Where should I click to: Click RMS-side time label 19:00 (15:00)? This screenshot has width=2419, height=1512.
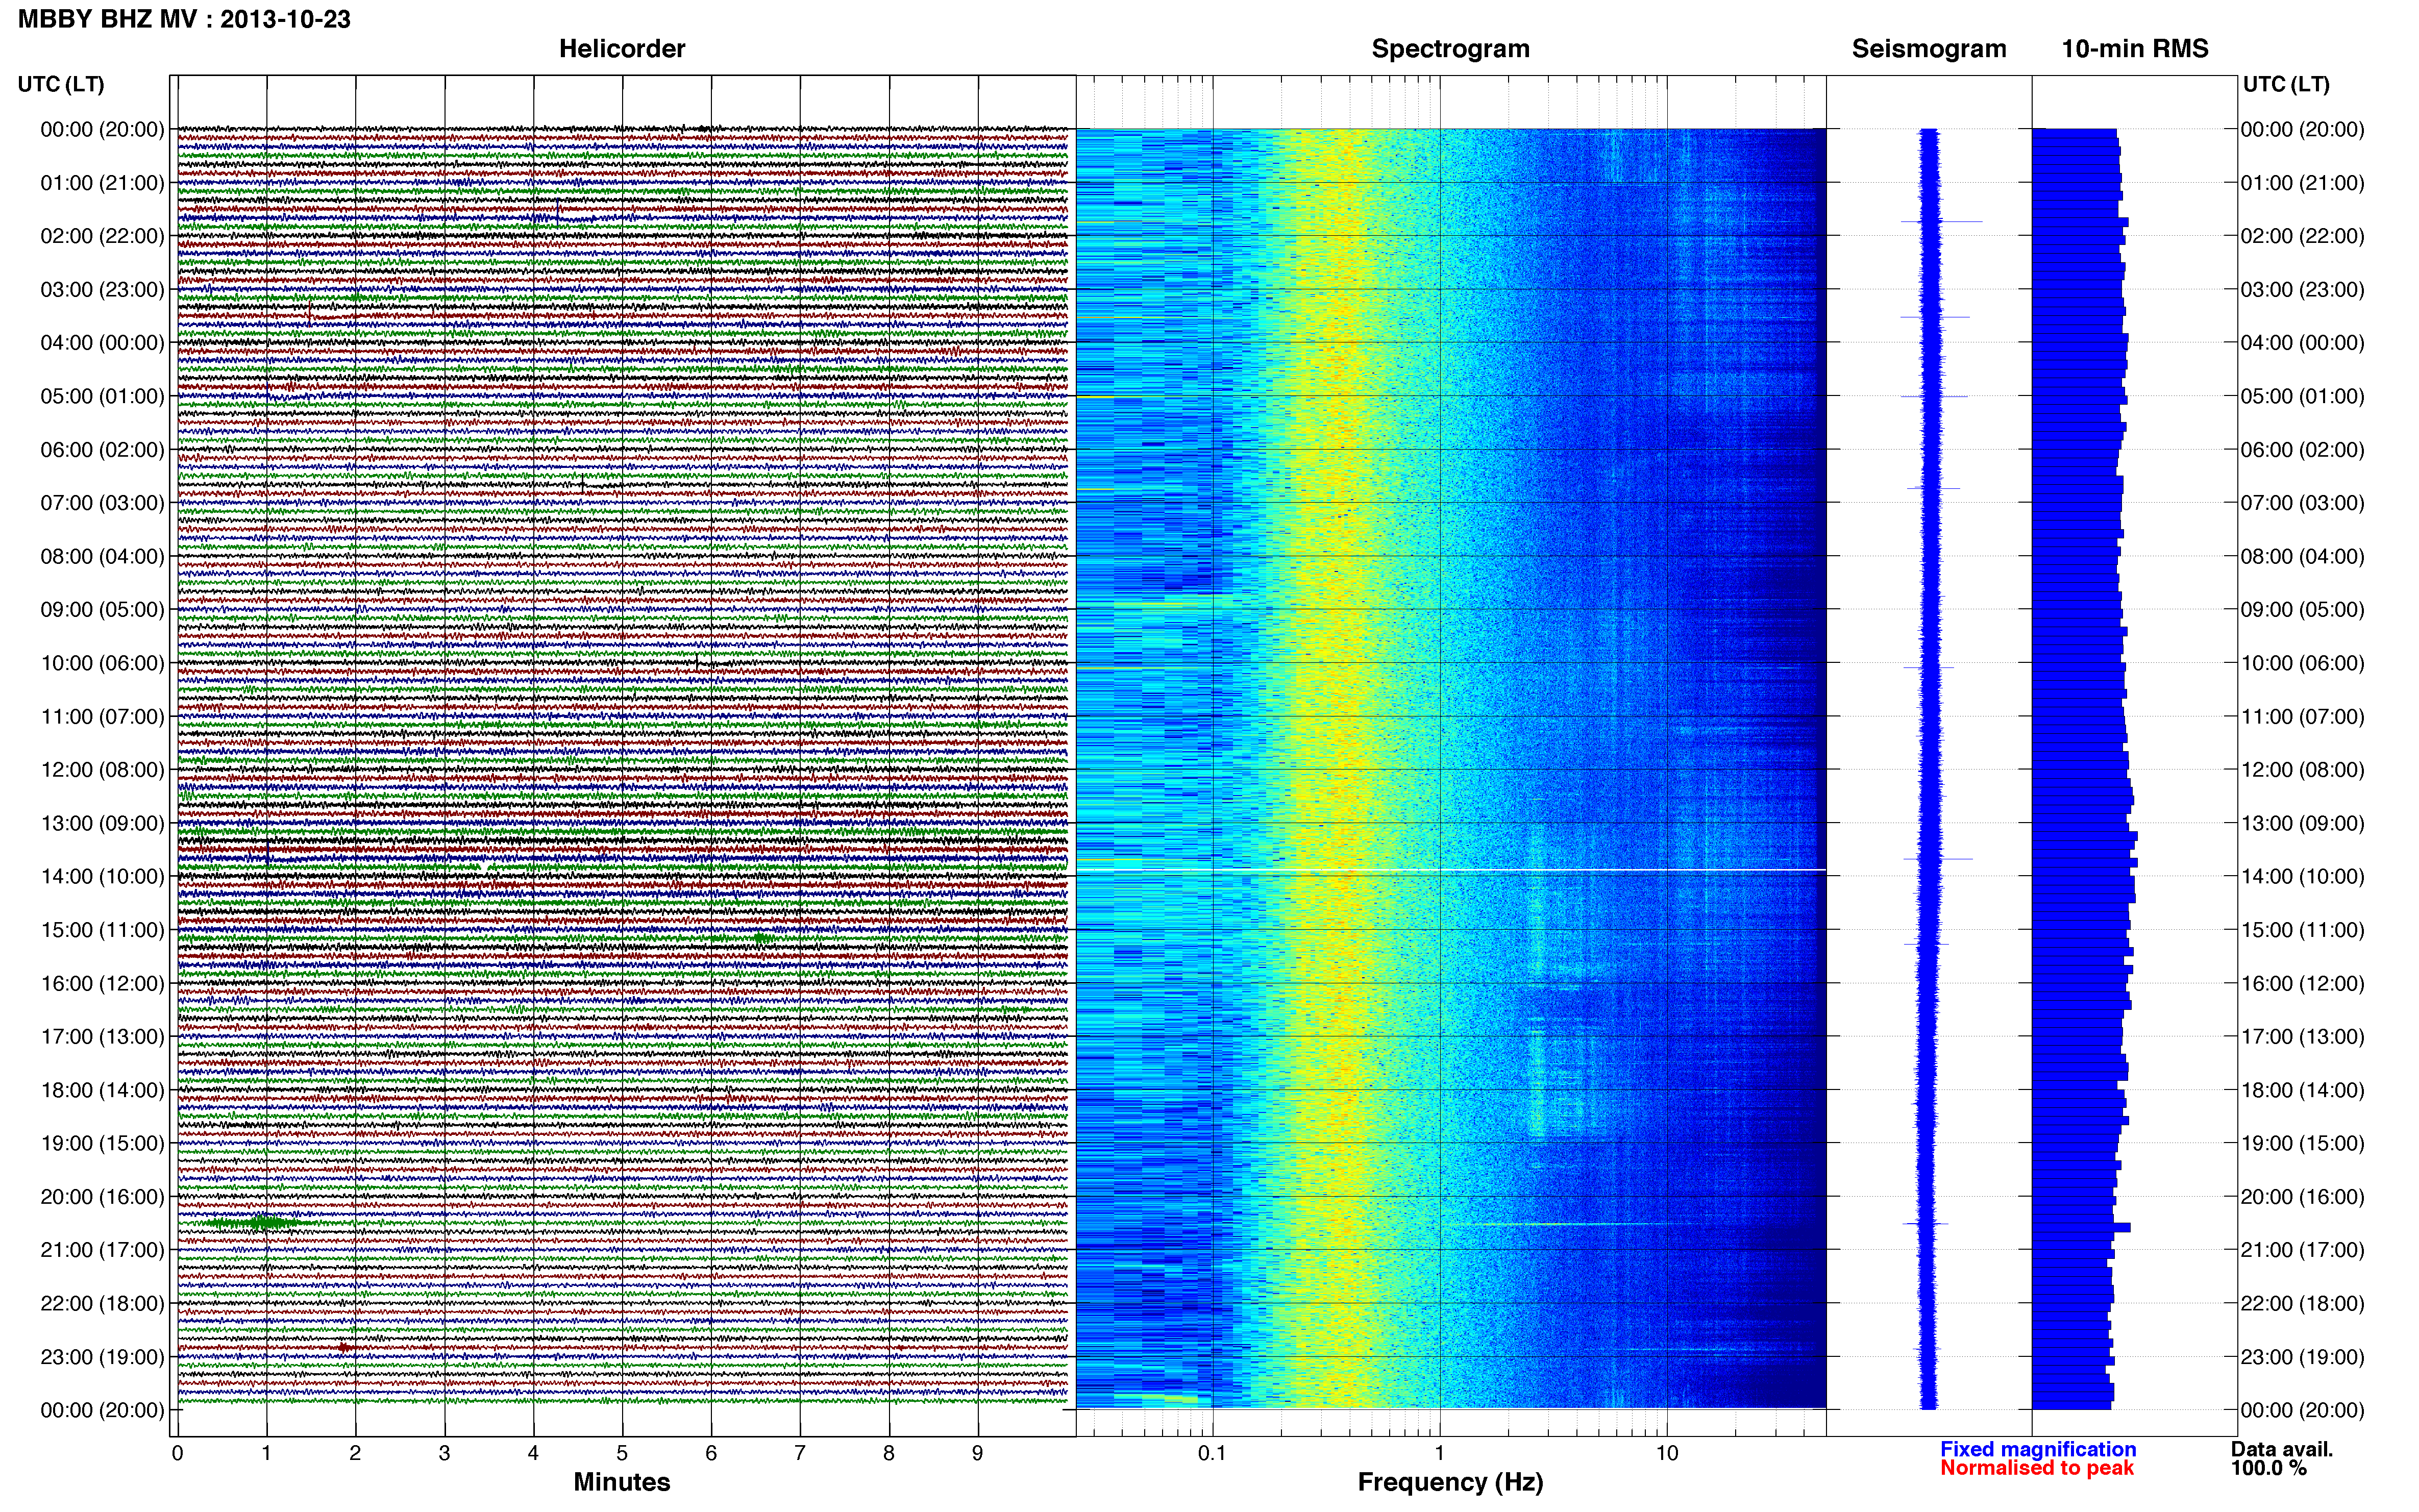click(x=2302, y=1144)
